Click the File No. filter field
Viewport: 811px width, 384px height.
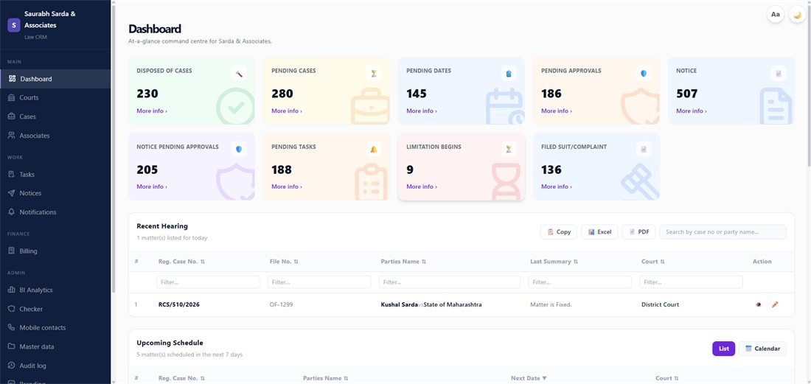coord(319,282)
